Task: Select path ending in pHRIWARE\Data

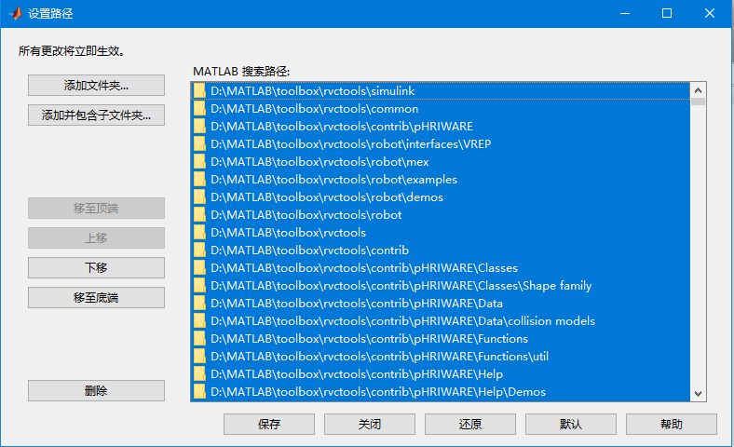Action: [x=441, y=304]
